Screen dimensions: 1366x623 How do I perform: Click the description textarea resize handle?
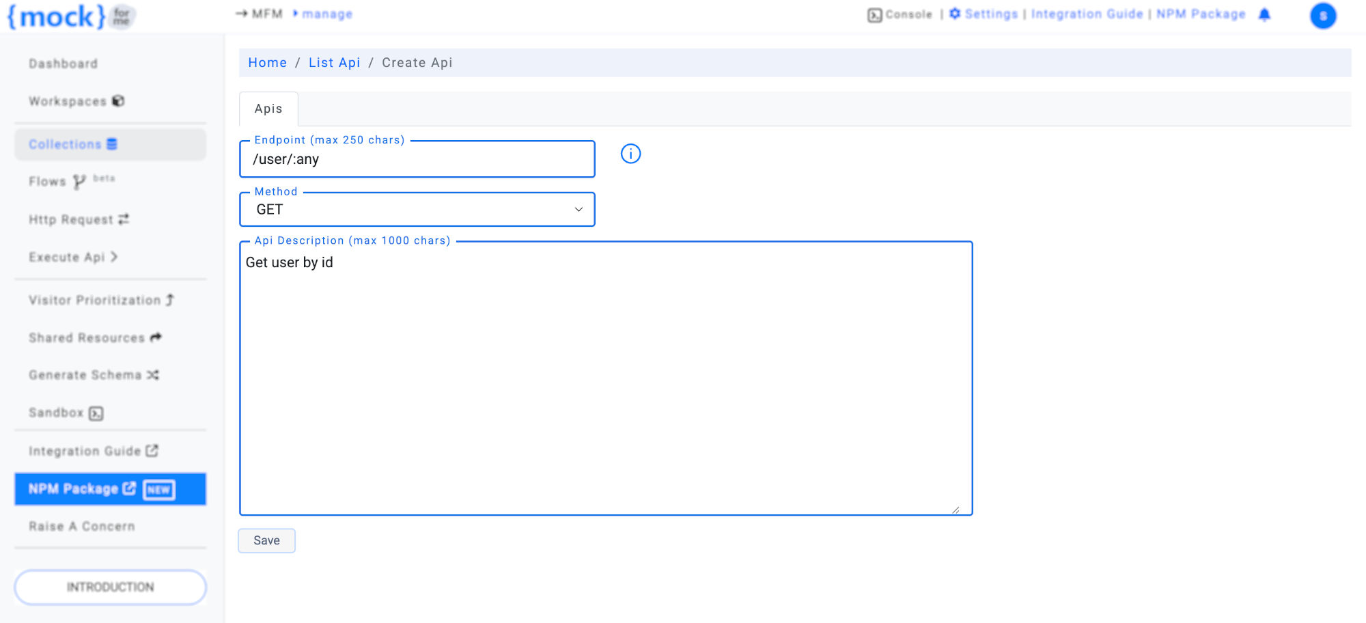coord(955,510)
